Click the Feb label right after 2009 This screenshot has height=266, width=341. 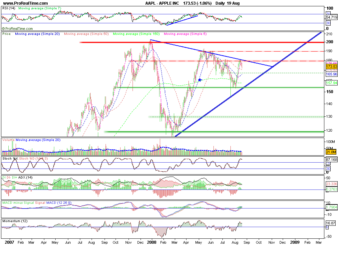pos(307,242)
